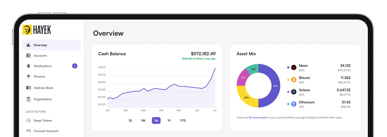
Task: Select the Ethereum asset icon
Action: click(293, 104)
